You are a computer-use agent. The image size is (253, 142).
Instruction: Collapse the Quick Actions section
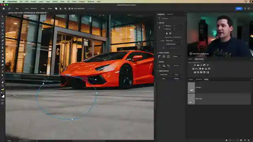158,71
